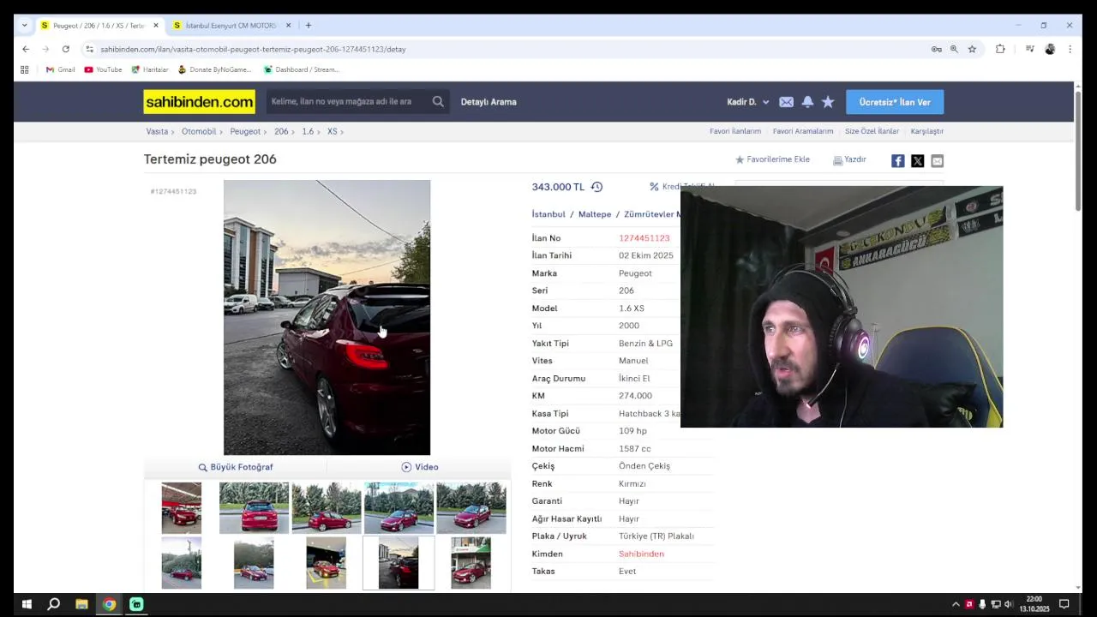The height and width of the screenshot is (617, 1097).
Task: Click Yazdır print option
Action: tap(849, 159)
